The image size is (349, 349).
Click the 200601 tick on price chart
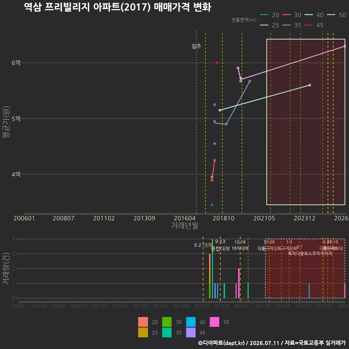24,218
